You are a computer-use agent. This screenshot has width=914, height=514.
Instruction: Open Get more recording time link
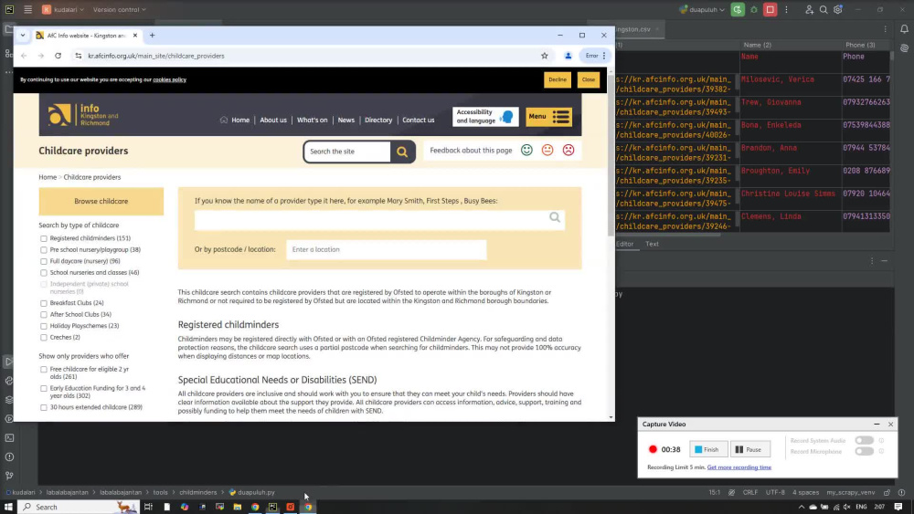pyautogui.click(x=739, y=467)
